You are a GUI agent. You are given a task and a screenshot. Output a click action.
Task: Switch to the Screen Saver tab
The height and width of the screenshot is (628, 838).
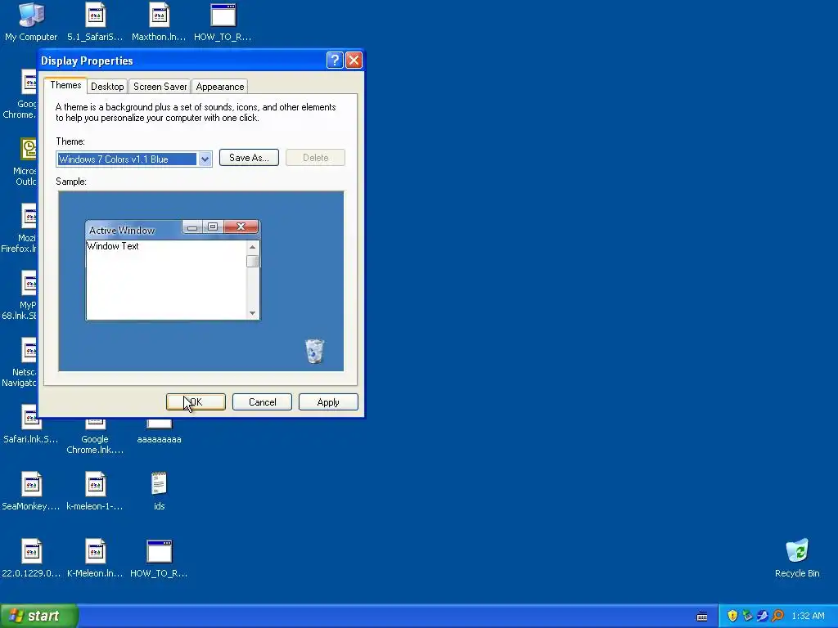[x=160, y=87]
